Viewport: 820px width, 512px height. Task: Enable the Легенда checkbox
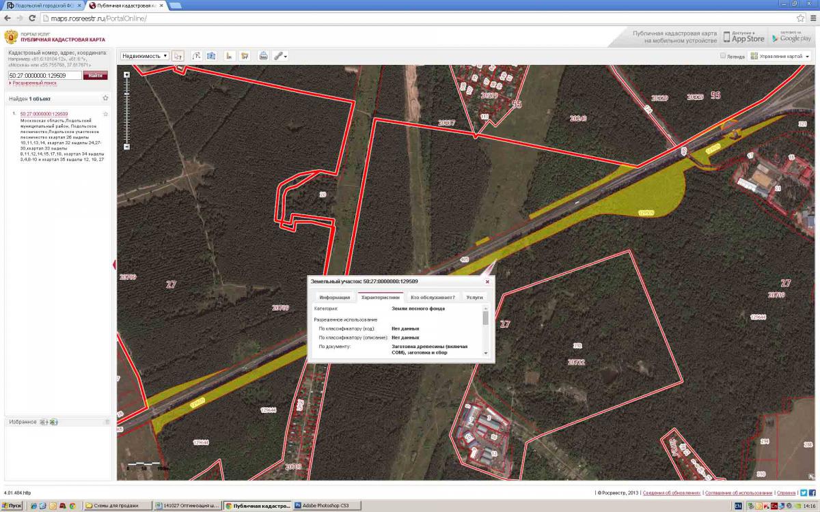[723, 56]
